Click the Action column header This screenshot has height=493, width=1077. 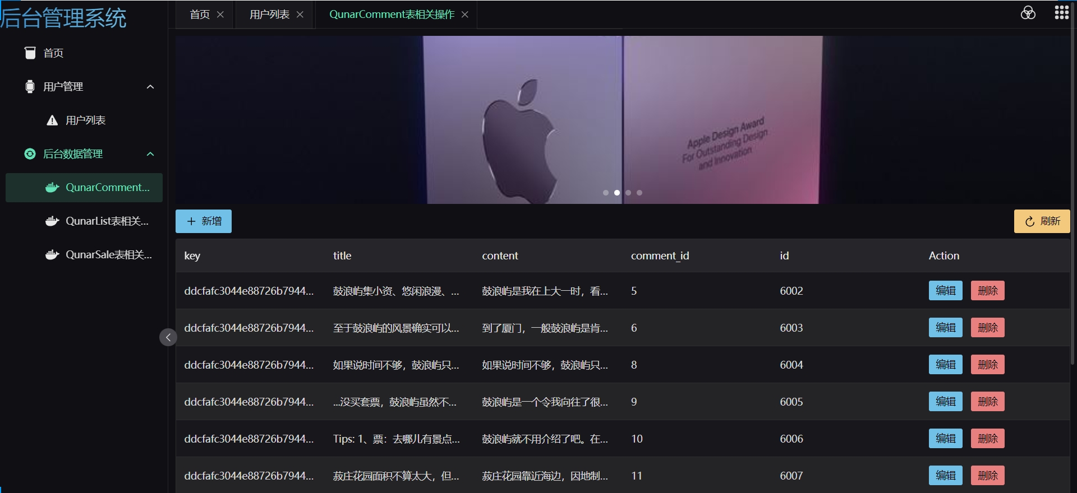pos(944,256)
